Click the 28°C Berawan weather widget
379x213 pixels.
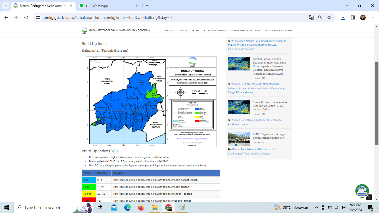click(291, 207)
